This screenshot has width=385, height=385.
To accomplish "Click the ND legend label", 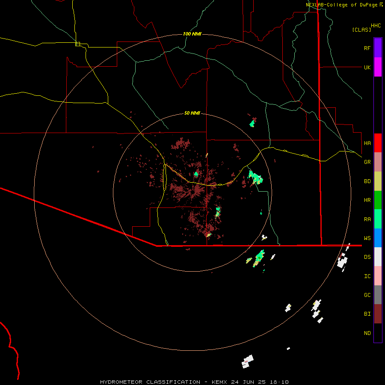I will (x=367, y=333).
